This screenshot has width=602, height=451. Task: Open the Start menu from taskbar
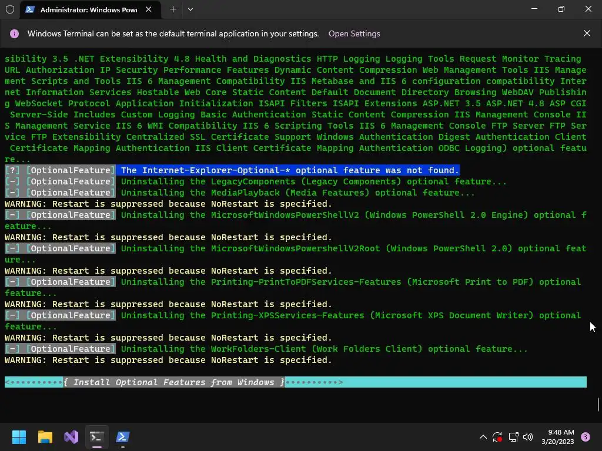point(19,437)
